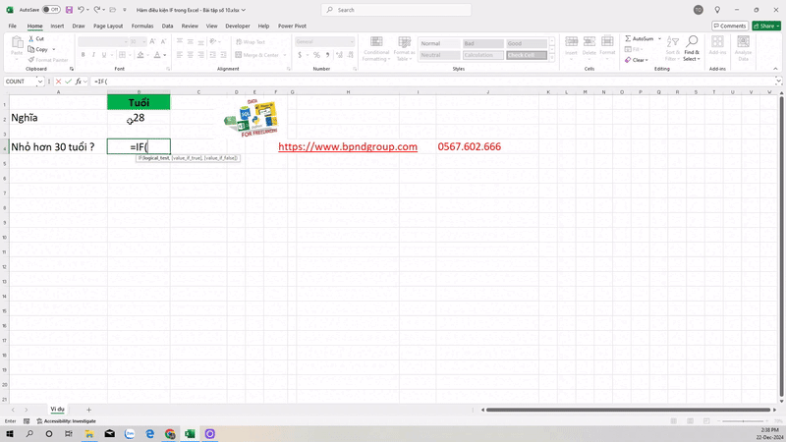Screen dimensions: 786x442
Task: Open the Customize Quick Access Toolbar dropdown
Action: 125,10
